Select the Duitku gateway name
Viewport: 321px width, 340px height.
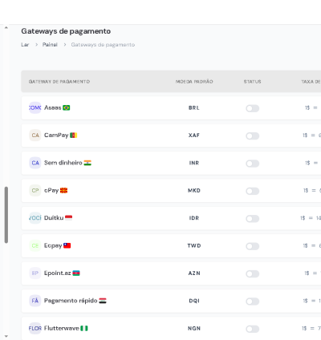pos(54,218)
